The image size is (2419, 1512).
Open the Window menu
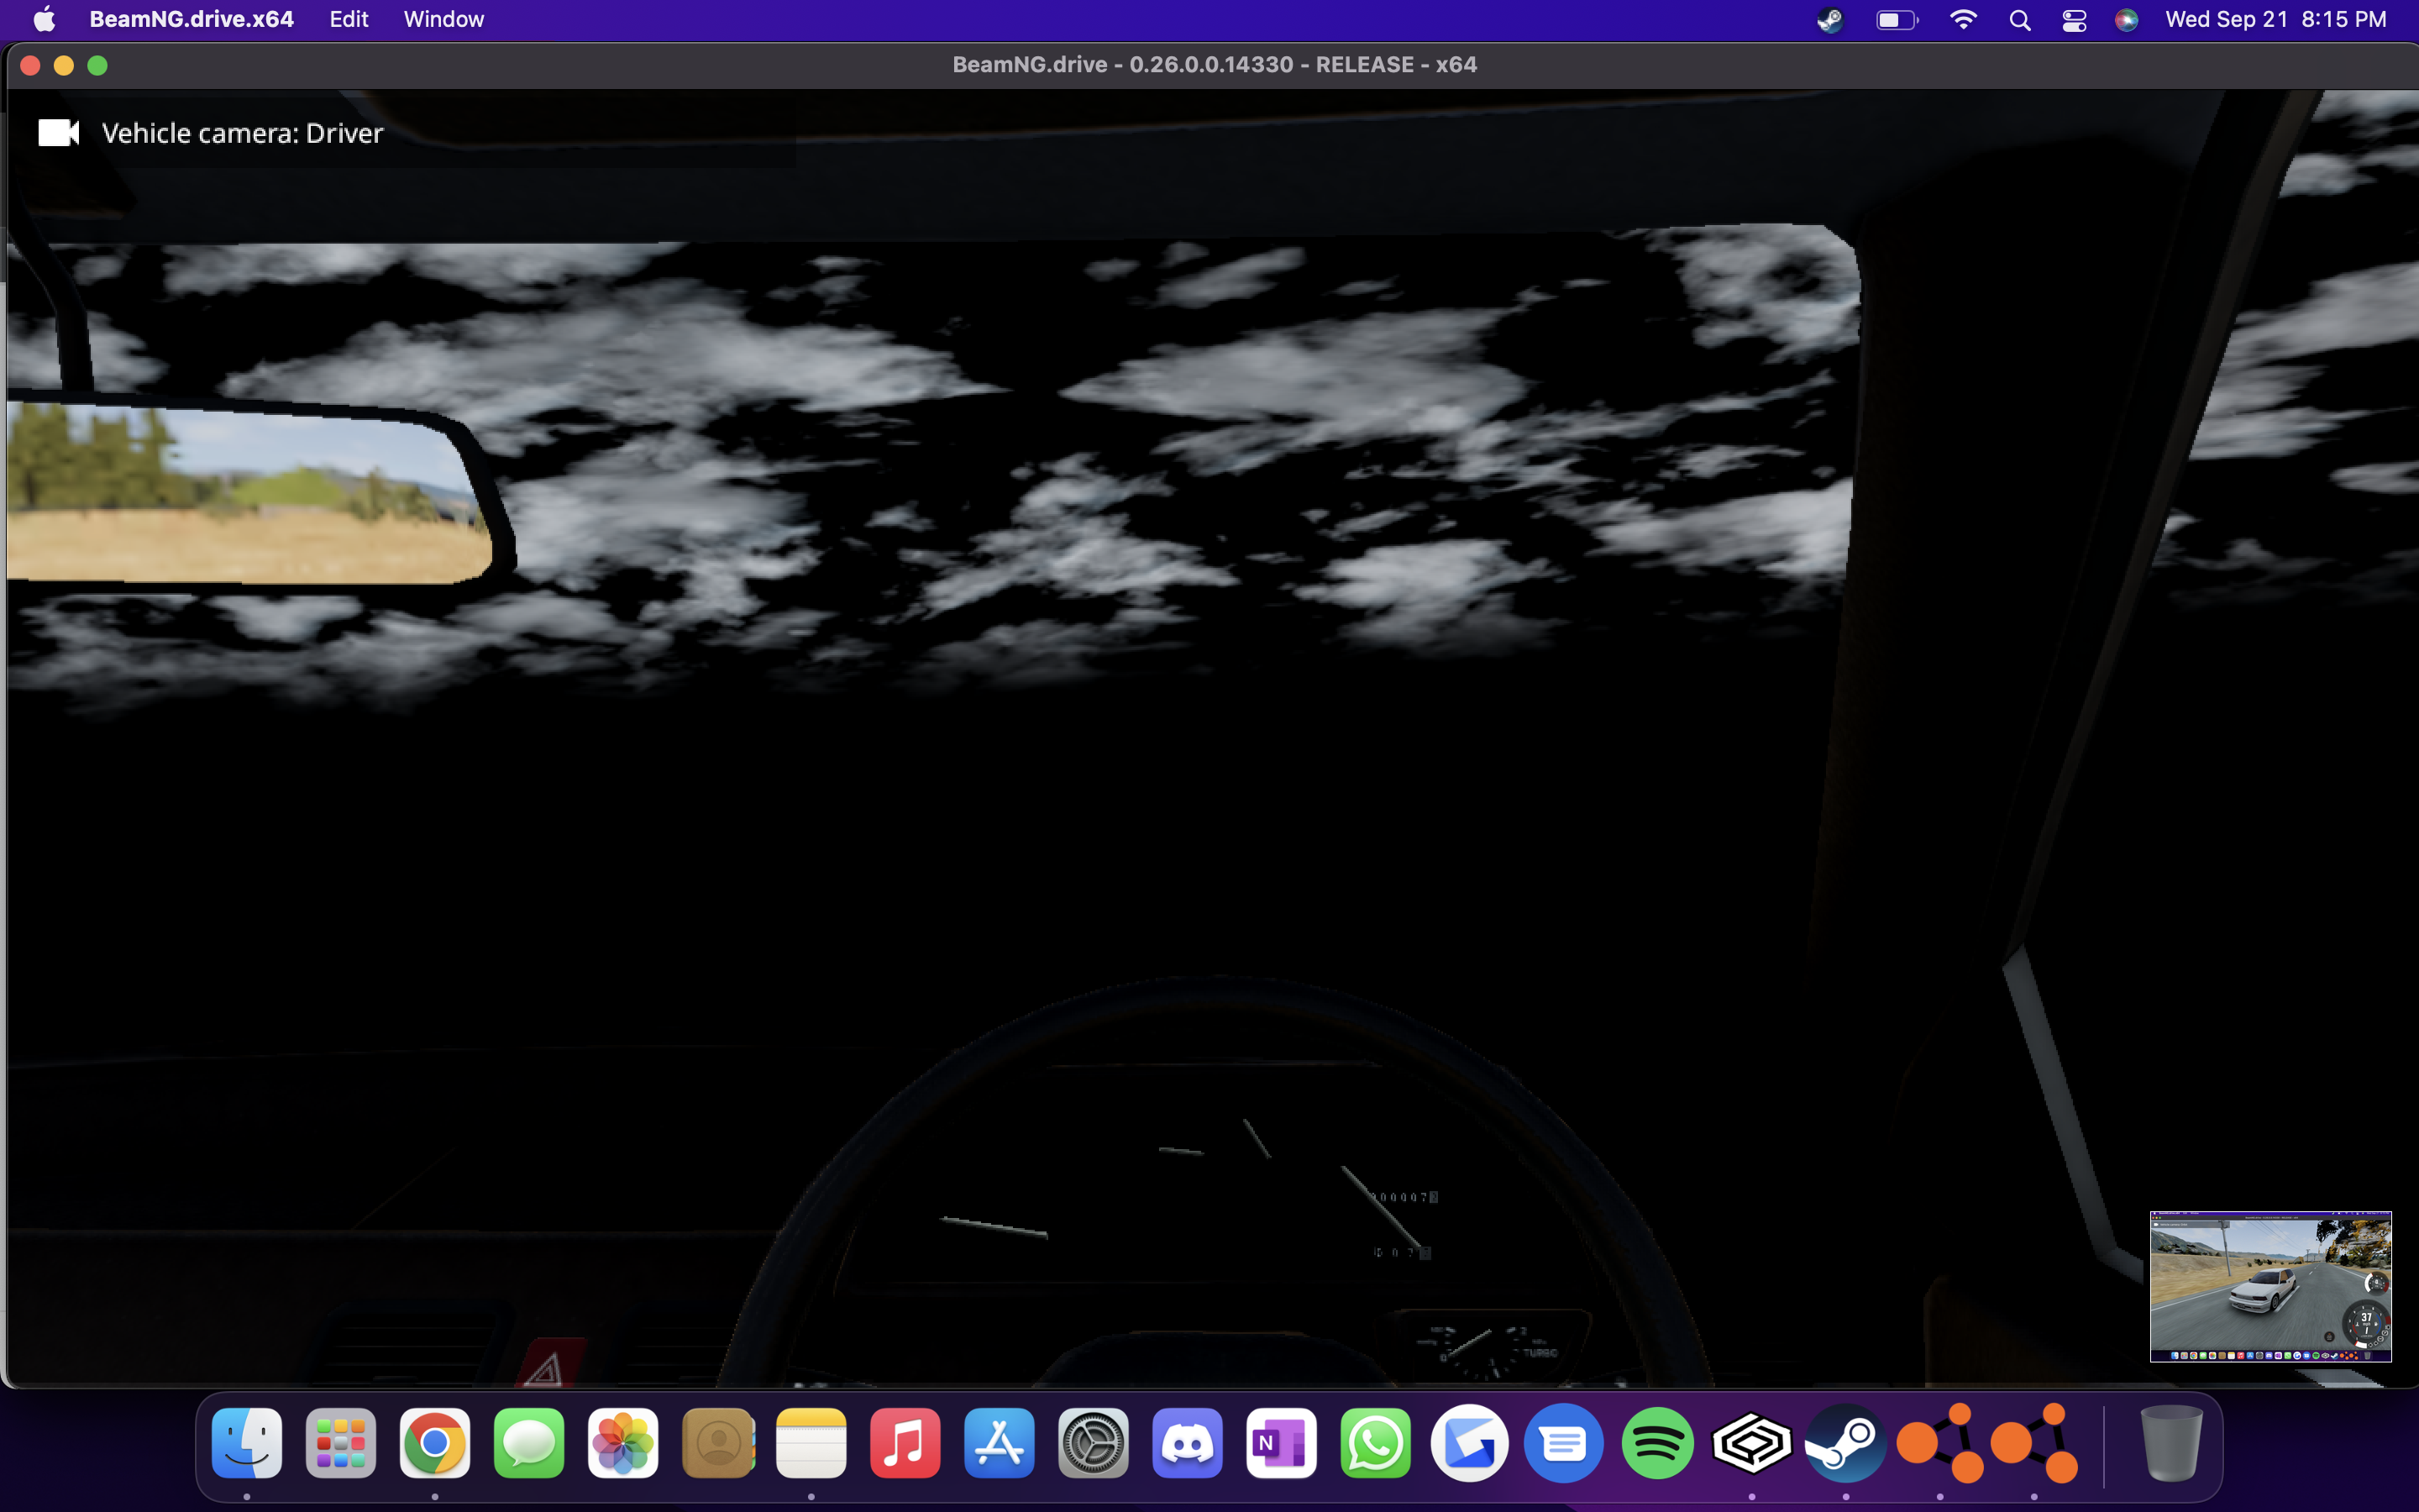click(x=443, y=19)
